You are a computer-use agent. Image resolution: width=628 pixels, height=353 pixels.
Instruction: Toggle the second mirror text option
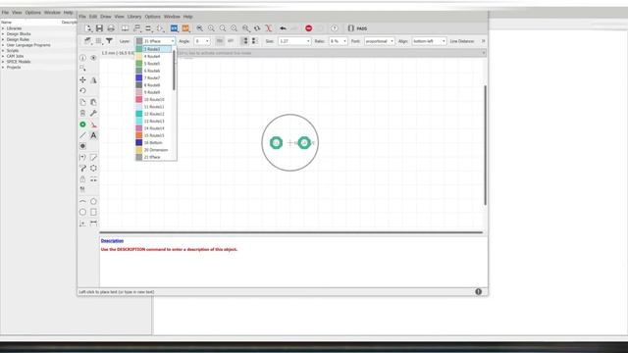pos(231,41)
